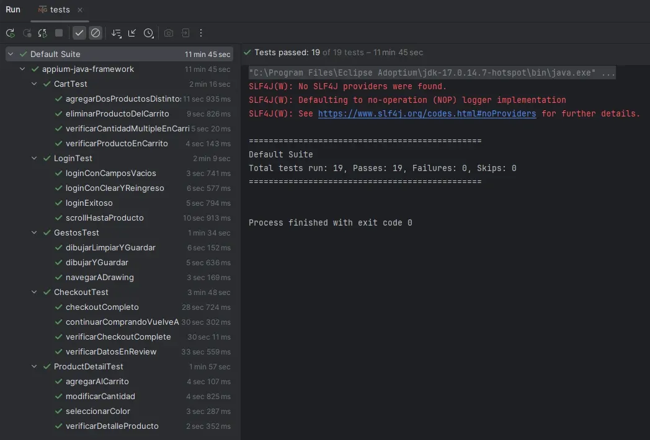Select scrollHastaProducto test

click(x=119, y=218)
